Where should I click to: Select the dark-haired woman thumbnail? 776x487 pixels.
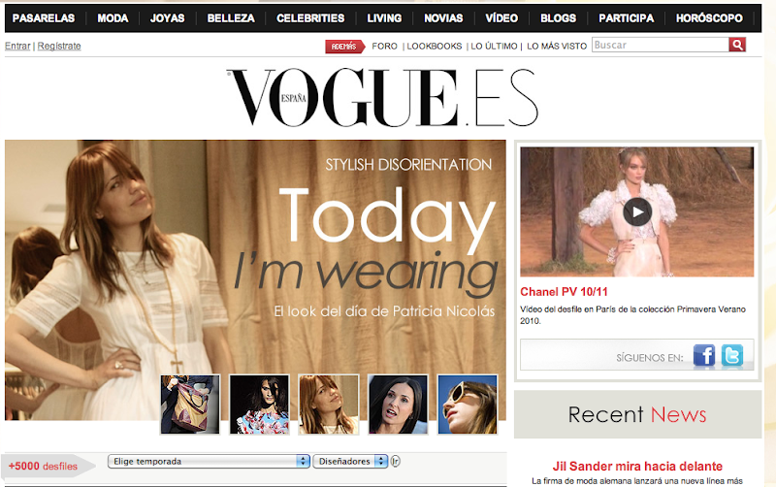coord(398,405)
